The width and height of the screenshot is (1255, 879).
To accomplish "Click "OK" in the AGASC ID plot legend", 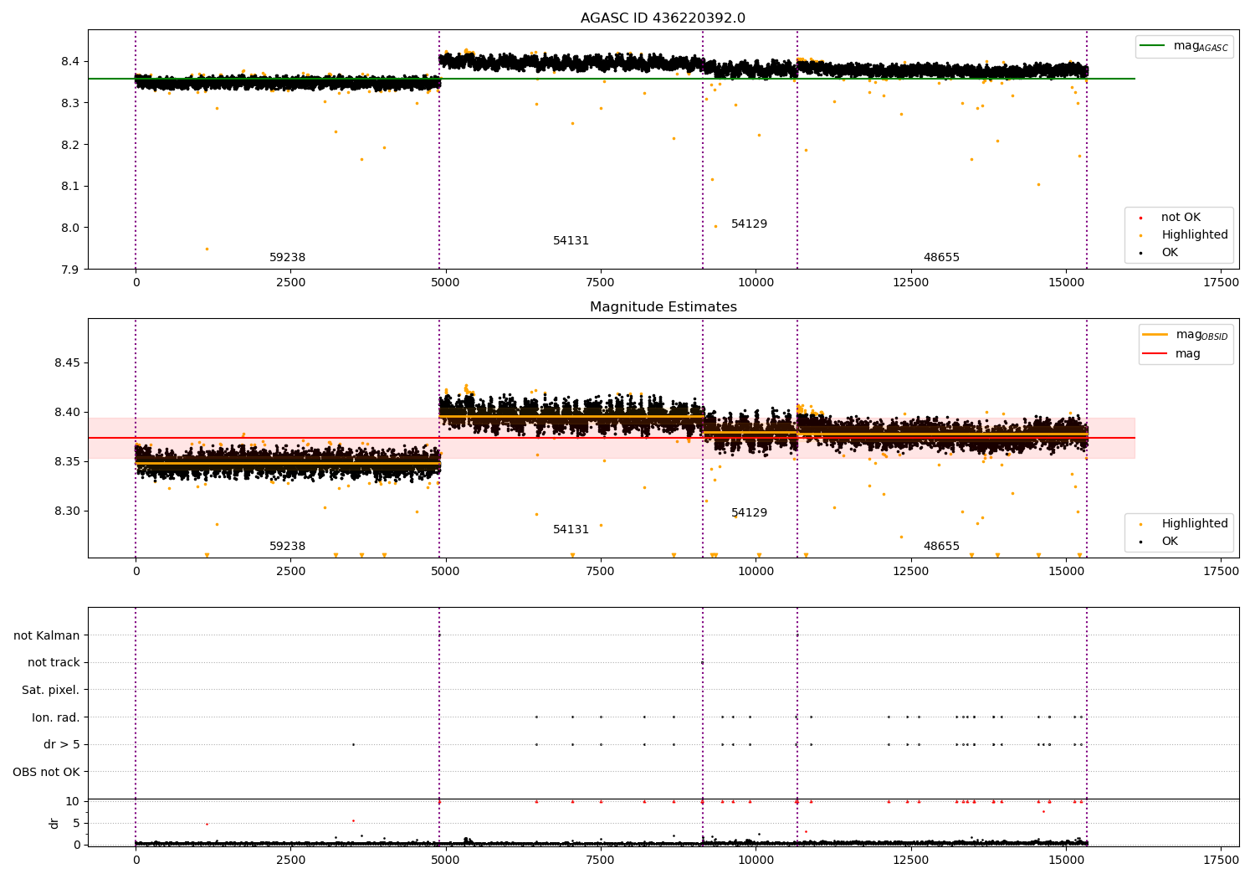I will click(x=1169, y=253).
